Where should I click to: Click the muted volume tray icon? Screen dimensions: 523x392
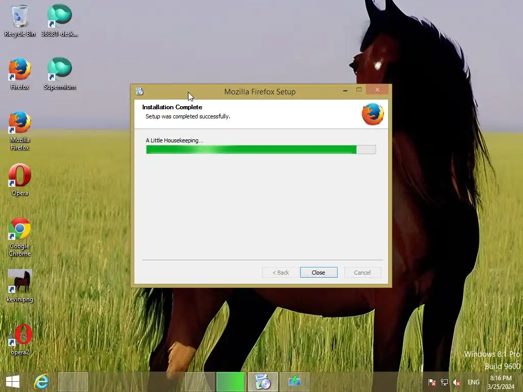coord(457,382)
